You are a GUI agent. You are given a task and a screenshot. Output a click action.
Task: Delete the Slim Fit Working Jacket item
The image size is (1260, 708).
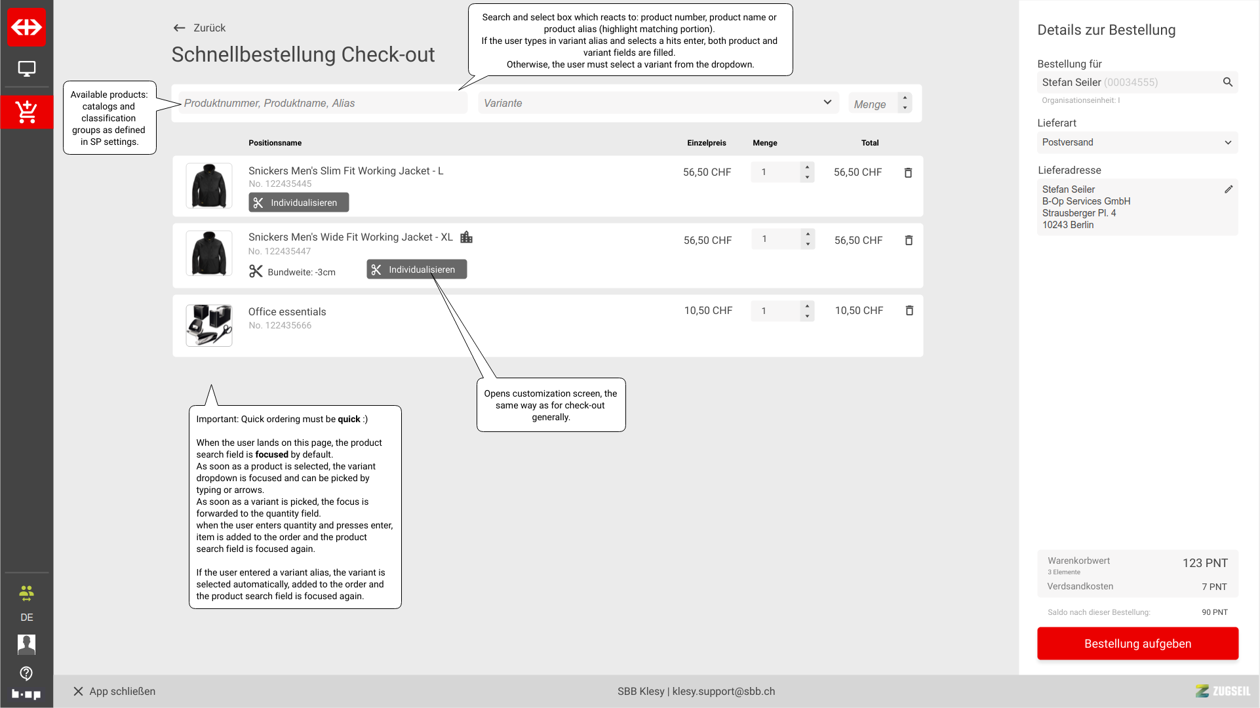908,172
